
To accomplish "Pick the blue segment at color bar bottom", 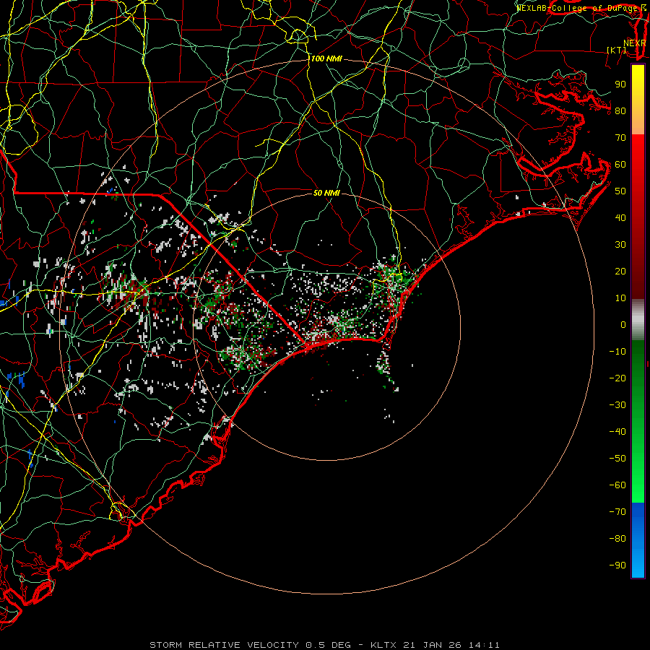I will coord(638,540).
